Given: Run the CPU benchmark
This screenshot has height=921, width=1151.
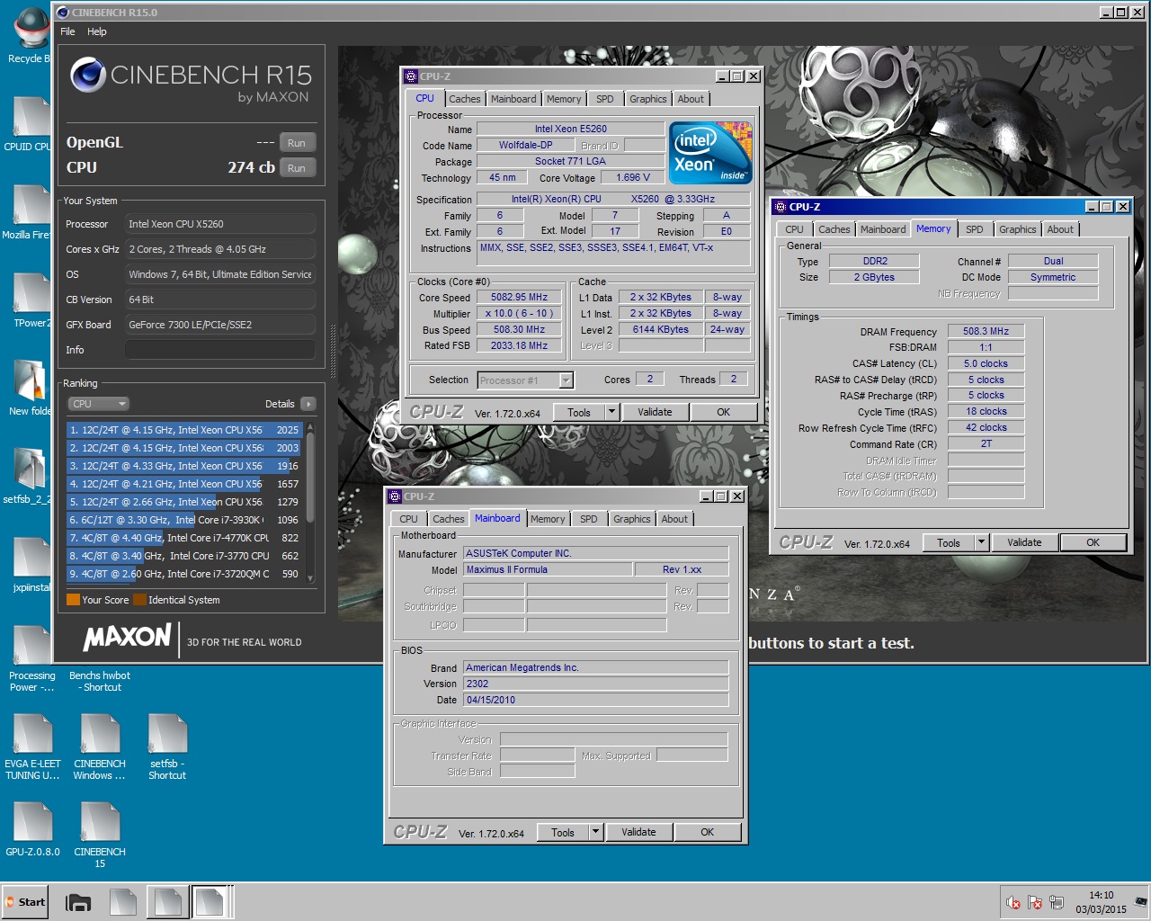Looking at the screenshot, I should (x=297, y=168).
